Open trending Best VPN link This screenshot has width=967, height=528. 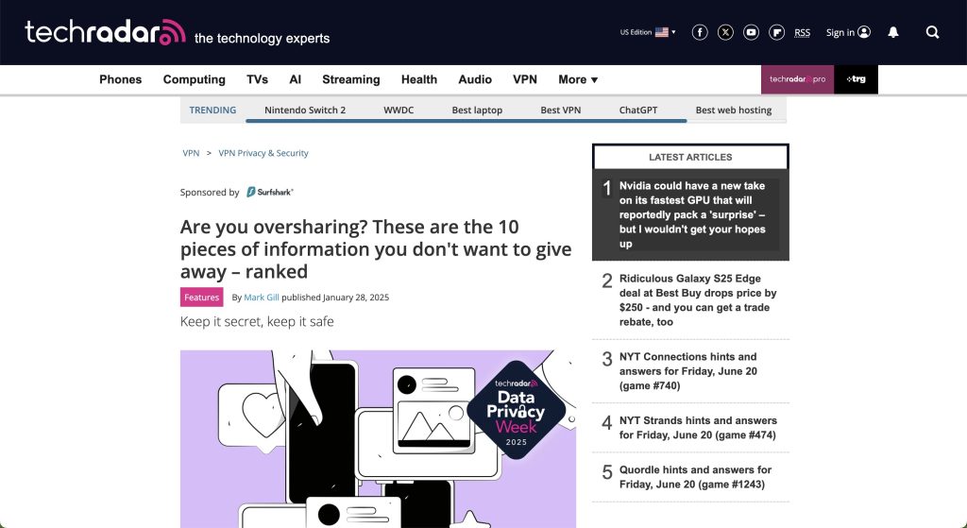pos(561,110)
